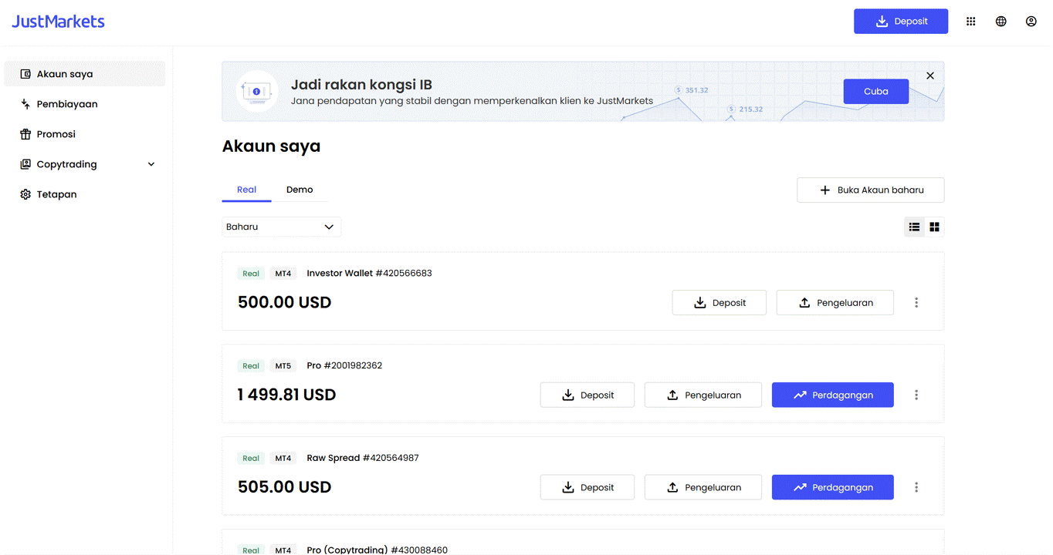Click MT4 tag on Investor Wallet
This screenshot has width=1053, height=555.
[x=283, y=274]
